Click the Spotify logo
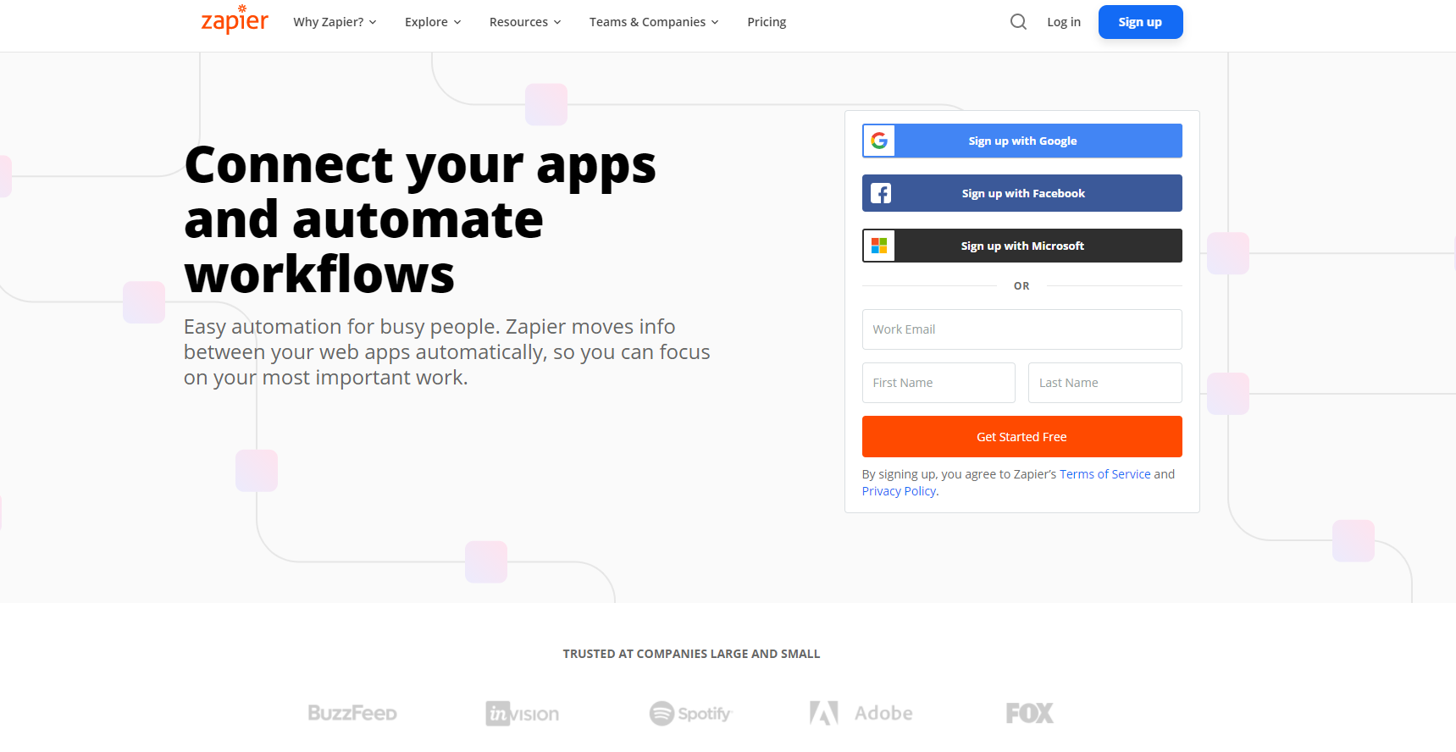The height and width of the screenshot is (752, 1456). (690, 714)
